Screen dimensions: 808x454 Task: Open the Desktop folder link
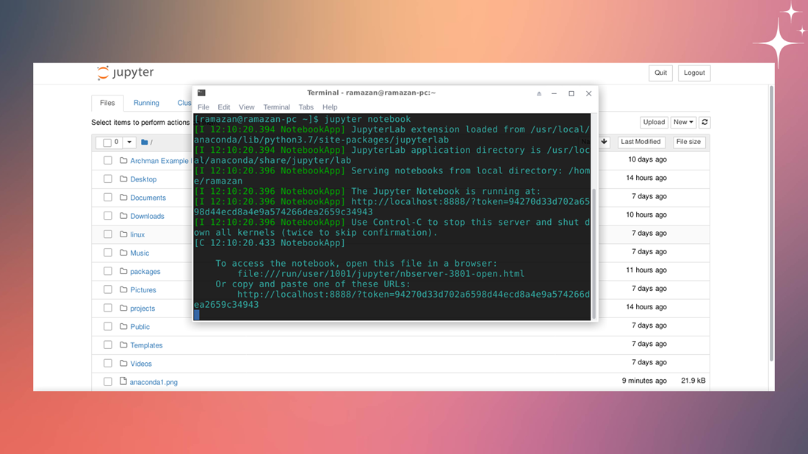(143, 179)
